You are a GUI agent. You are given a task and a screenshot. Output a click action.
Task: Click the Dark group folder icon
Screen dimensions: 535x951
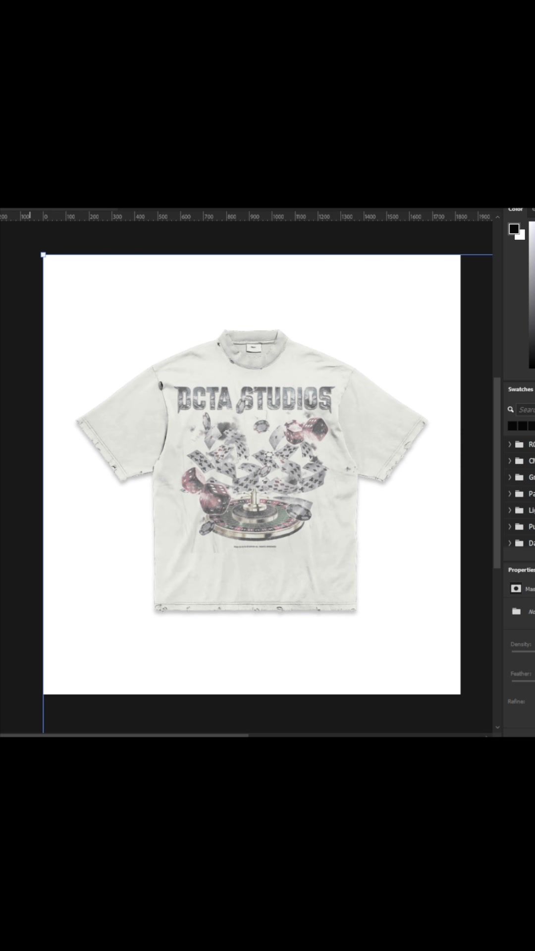point(519,543)
